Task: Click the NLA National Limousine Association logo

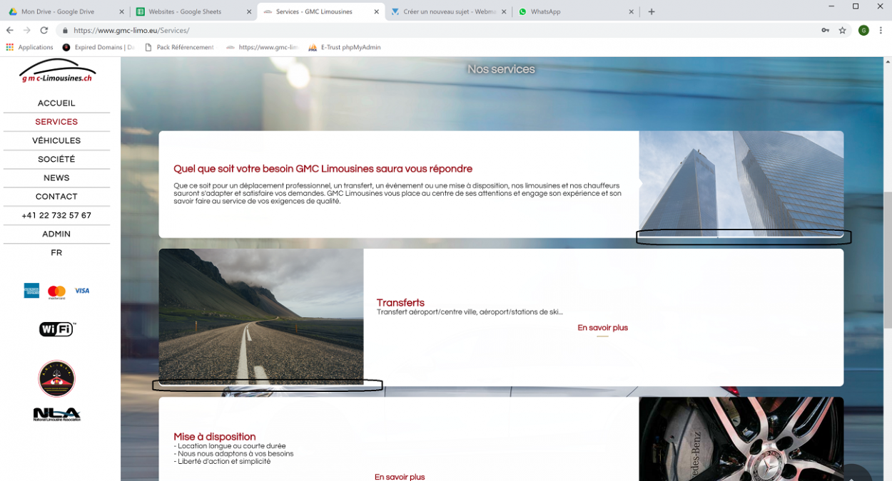Action: click(x=57, y=414)
